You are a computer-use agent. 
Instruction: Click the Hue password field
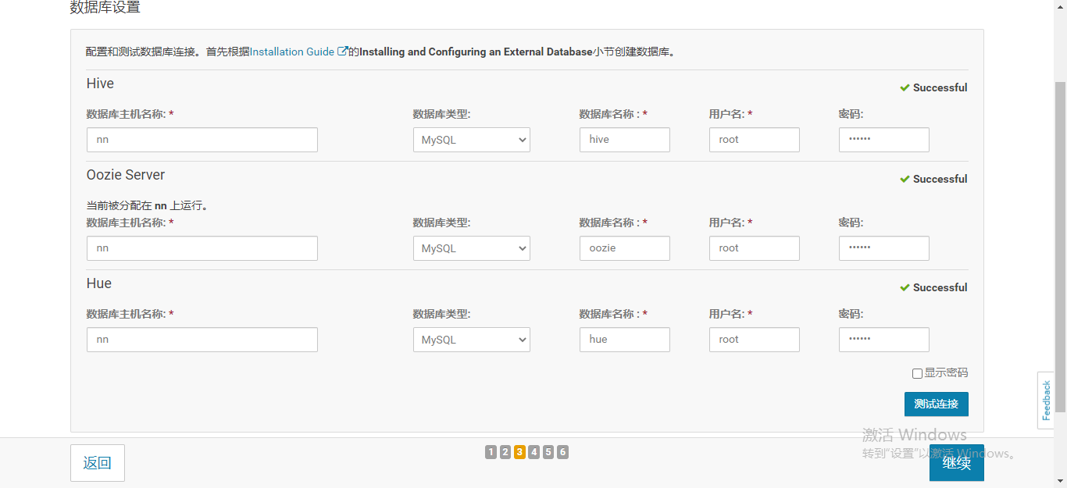[884, 340]
